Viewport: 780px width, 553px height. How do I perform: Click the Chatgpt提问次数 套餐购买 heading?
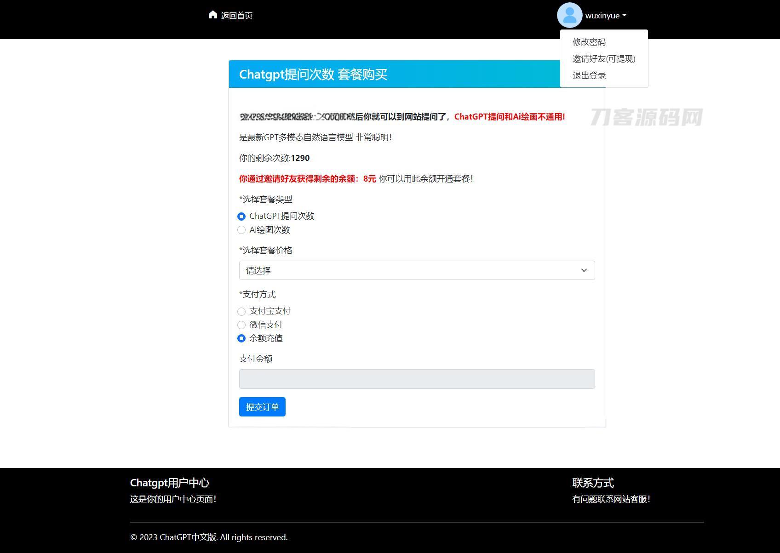pos(313,74)
